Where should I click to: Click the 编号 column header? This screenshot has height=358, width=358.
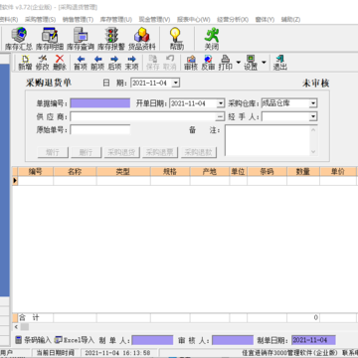[x=36, y=171]
